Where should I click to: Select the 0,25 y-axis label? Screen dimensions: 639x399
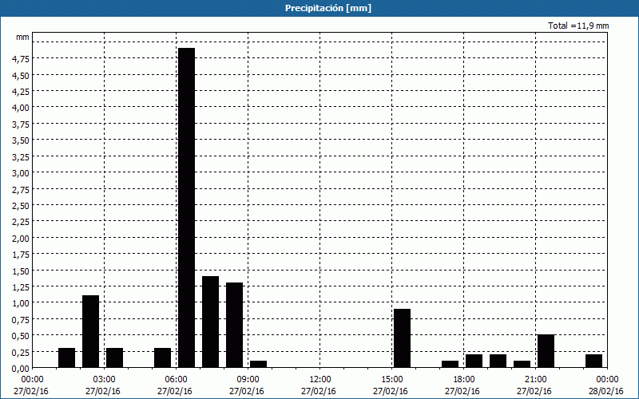point(21,352)
